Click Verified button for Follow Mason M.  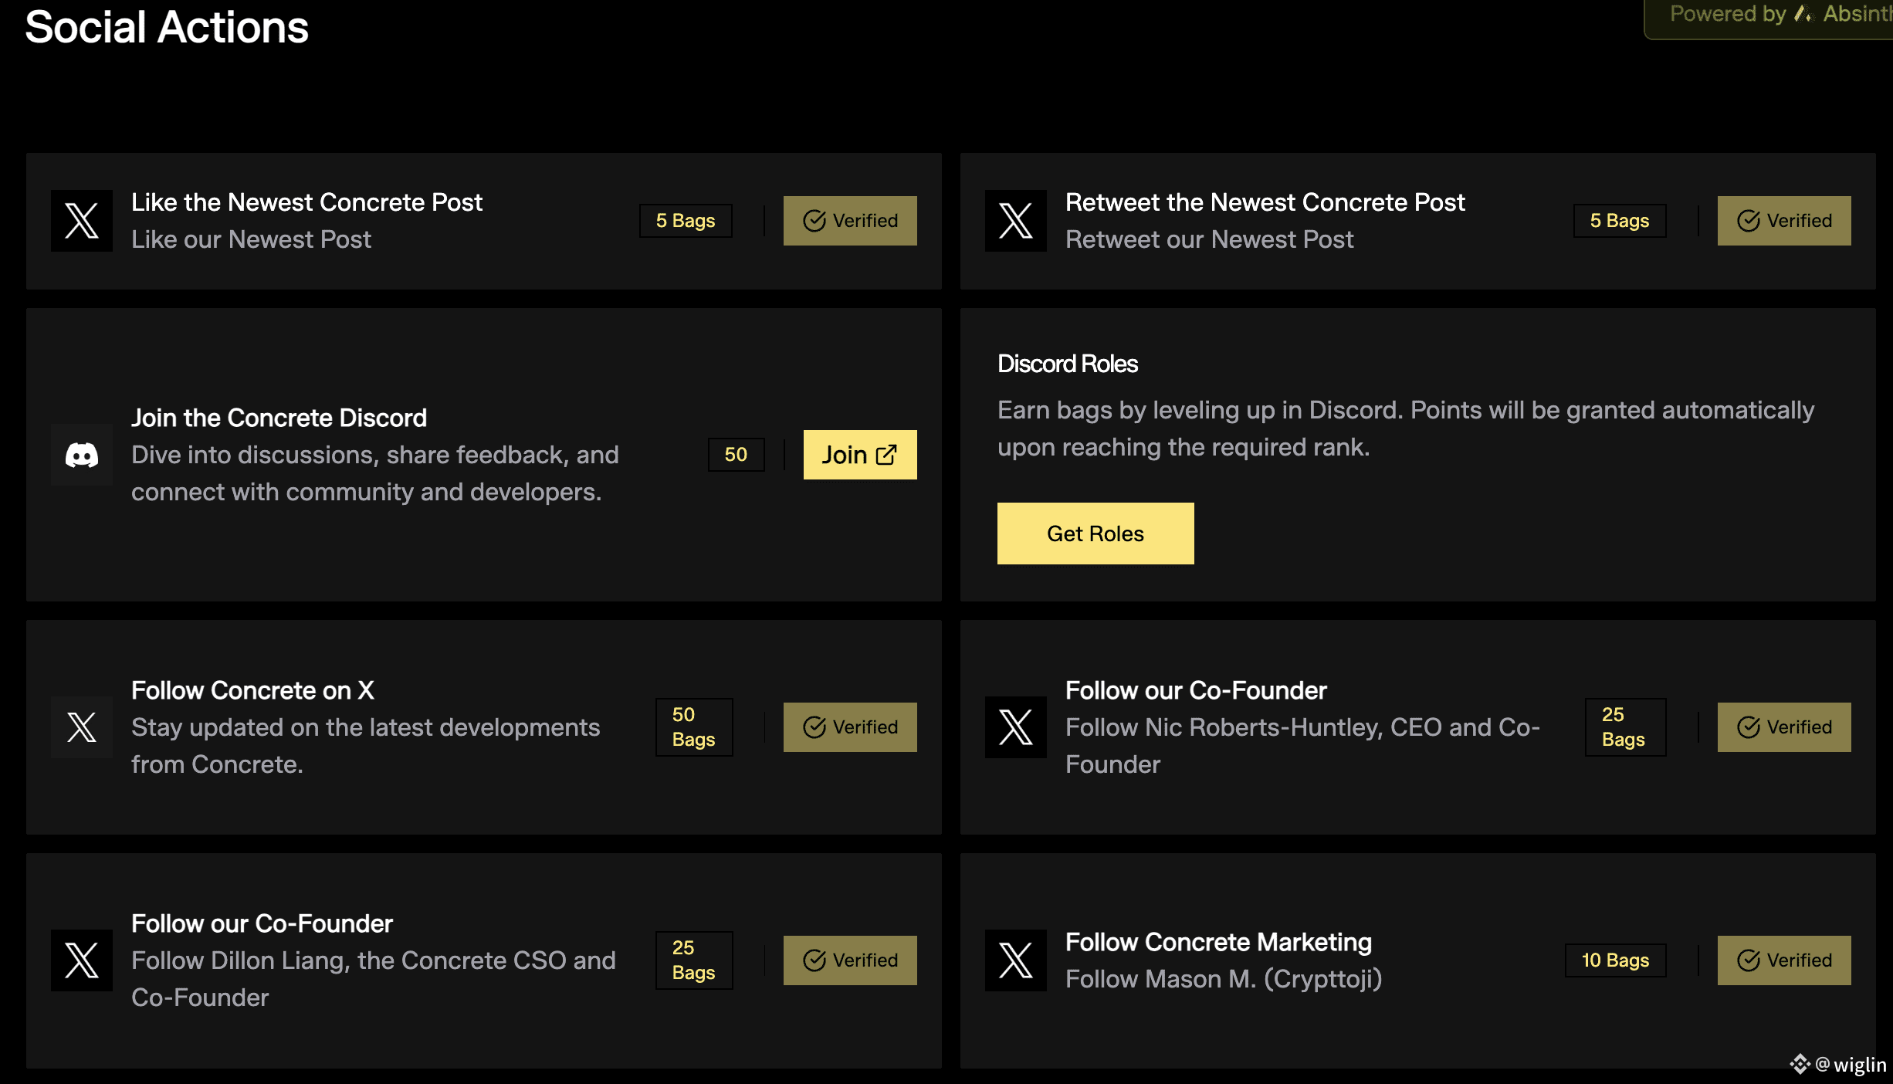[1784, 960]
